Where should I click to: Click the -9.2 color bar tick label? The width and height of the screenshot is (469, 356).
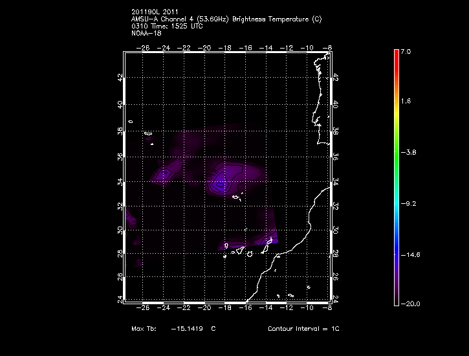click(x=407, y=203)
